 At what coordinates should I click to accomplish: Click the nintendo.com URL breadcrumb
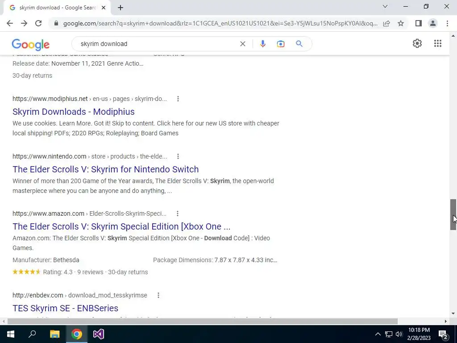[x=90, y=156]
